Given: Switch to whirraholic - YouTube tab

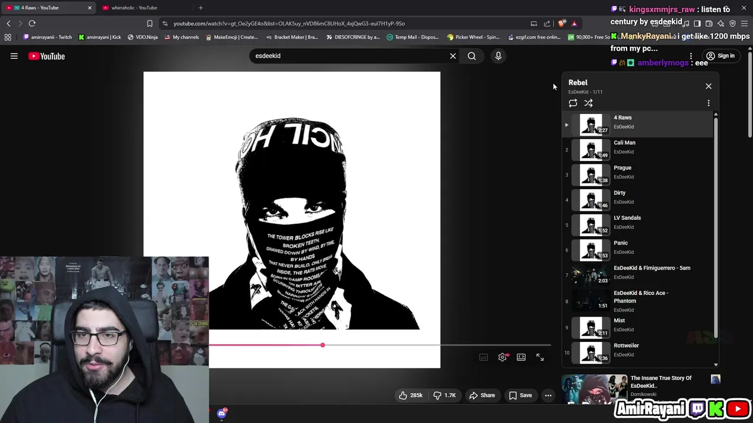Looking at the screenshot, I should 134,8.
